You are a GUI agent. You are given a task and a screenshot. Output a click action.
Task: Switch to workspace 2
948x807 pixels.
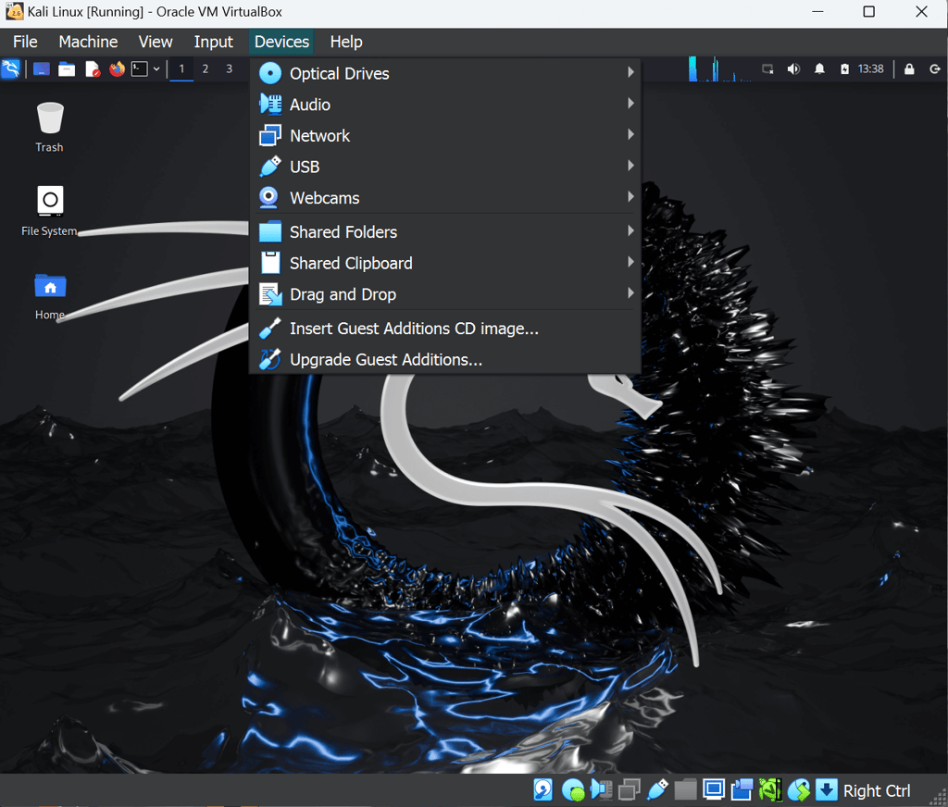click(x=206, y=68)
